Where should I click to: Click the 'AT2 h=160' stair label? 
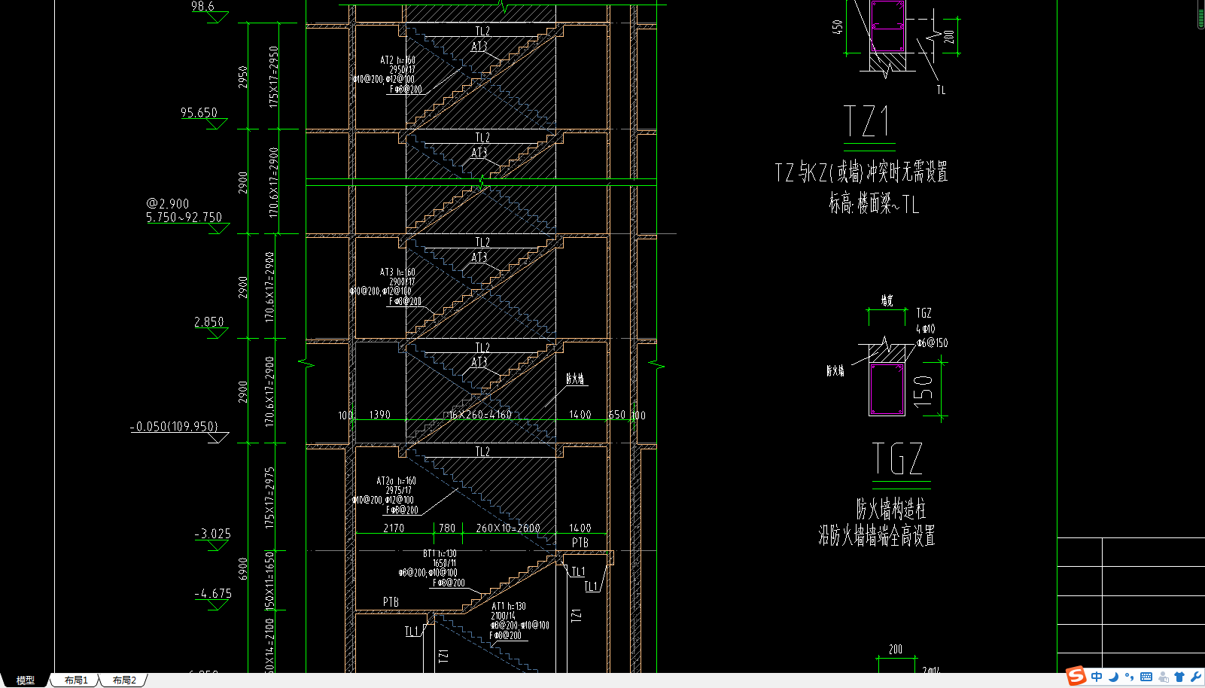397,60
